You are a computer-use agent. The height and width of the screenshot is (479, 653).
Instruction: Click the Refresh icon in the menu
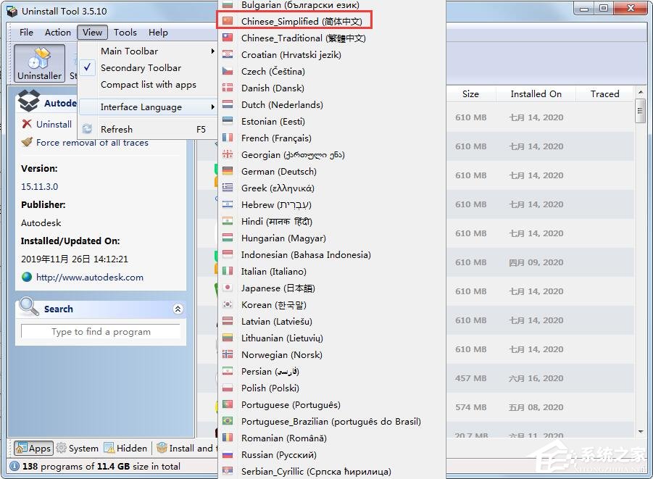pyautogui.click(x=86, y=128)
